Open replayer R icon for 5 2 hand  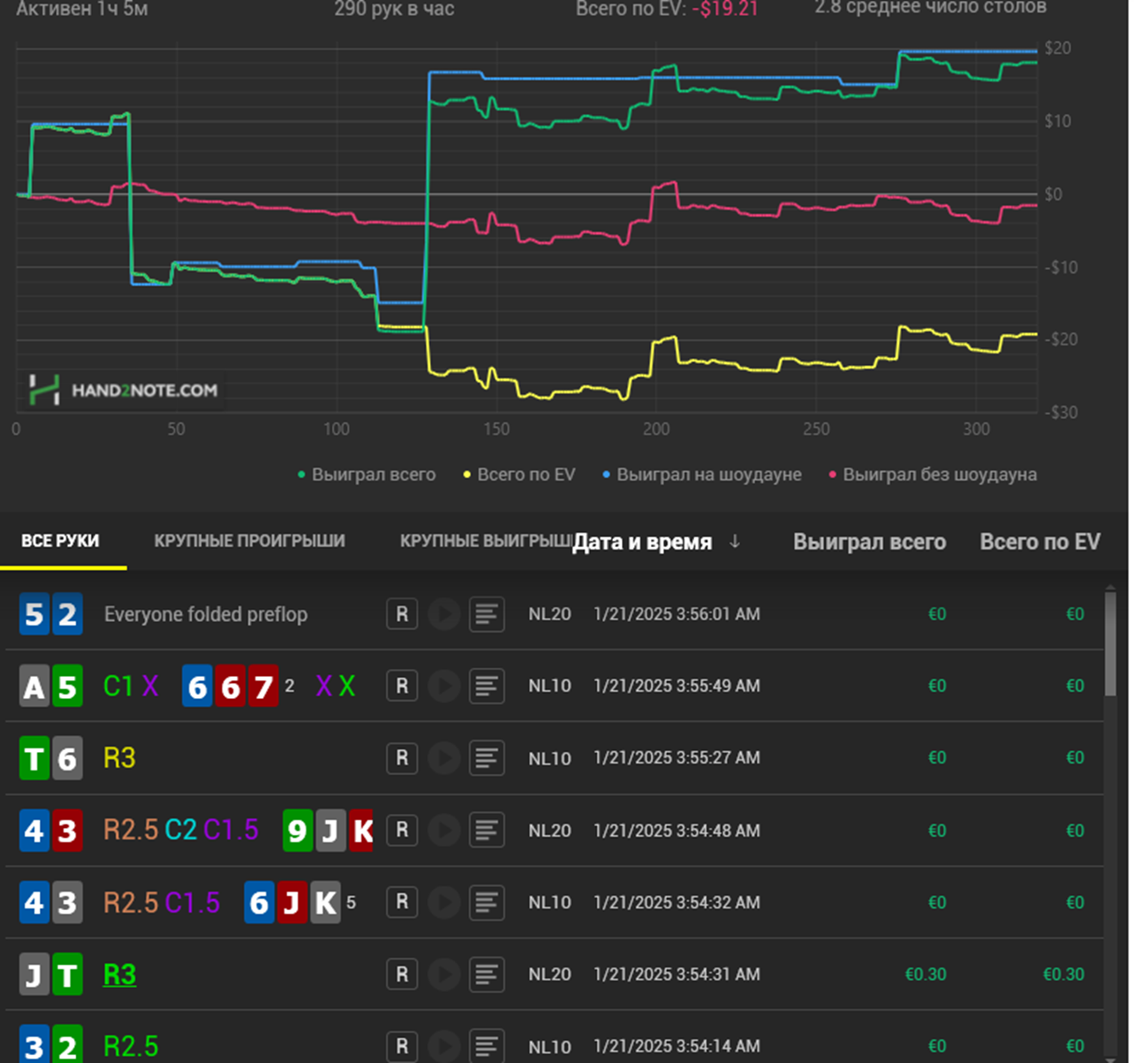coord(402,614)
